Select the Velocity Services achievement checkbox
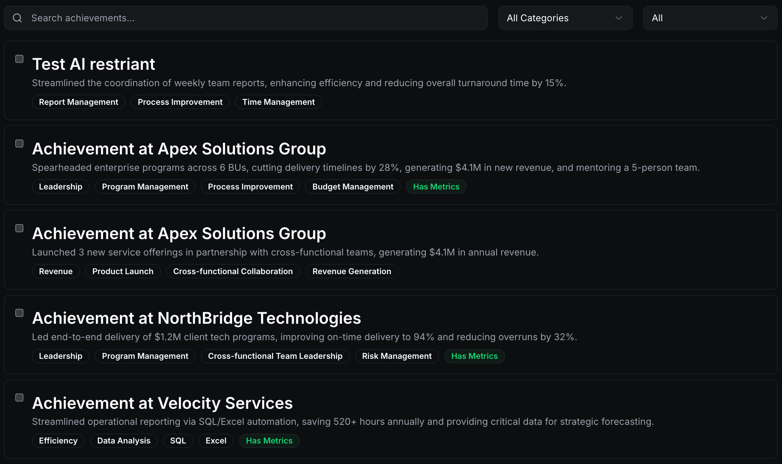Image resolution: width=782 pixels, height=464 pixels. pos(19,398)
